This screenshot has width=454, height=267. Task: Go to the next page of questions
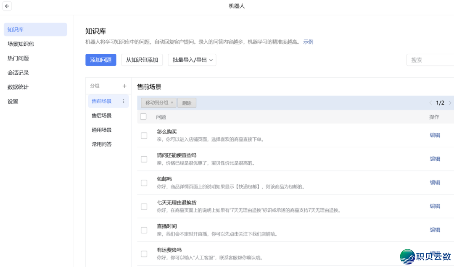(450, 102)
